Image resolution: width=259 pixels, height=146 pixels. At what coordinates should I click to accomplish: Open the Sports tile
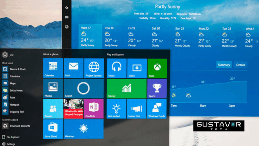pyautogui.click(x=157, y=88)
